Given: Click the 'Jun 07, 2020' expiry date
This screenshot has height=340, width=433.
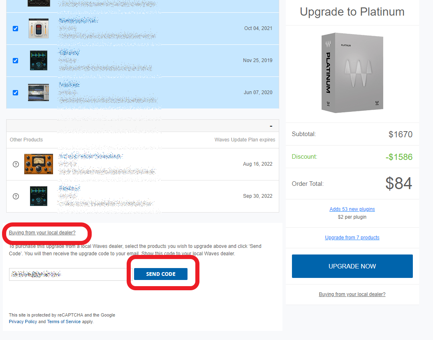Looking at the screenshot, I should tap(258, 92).
